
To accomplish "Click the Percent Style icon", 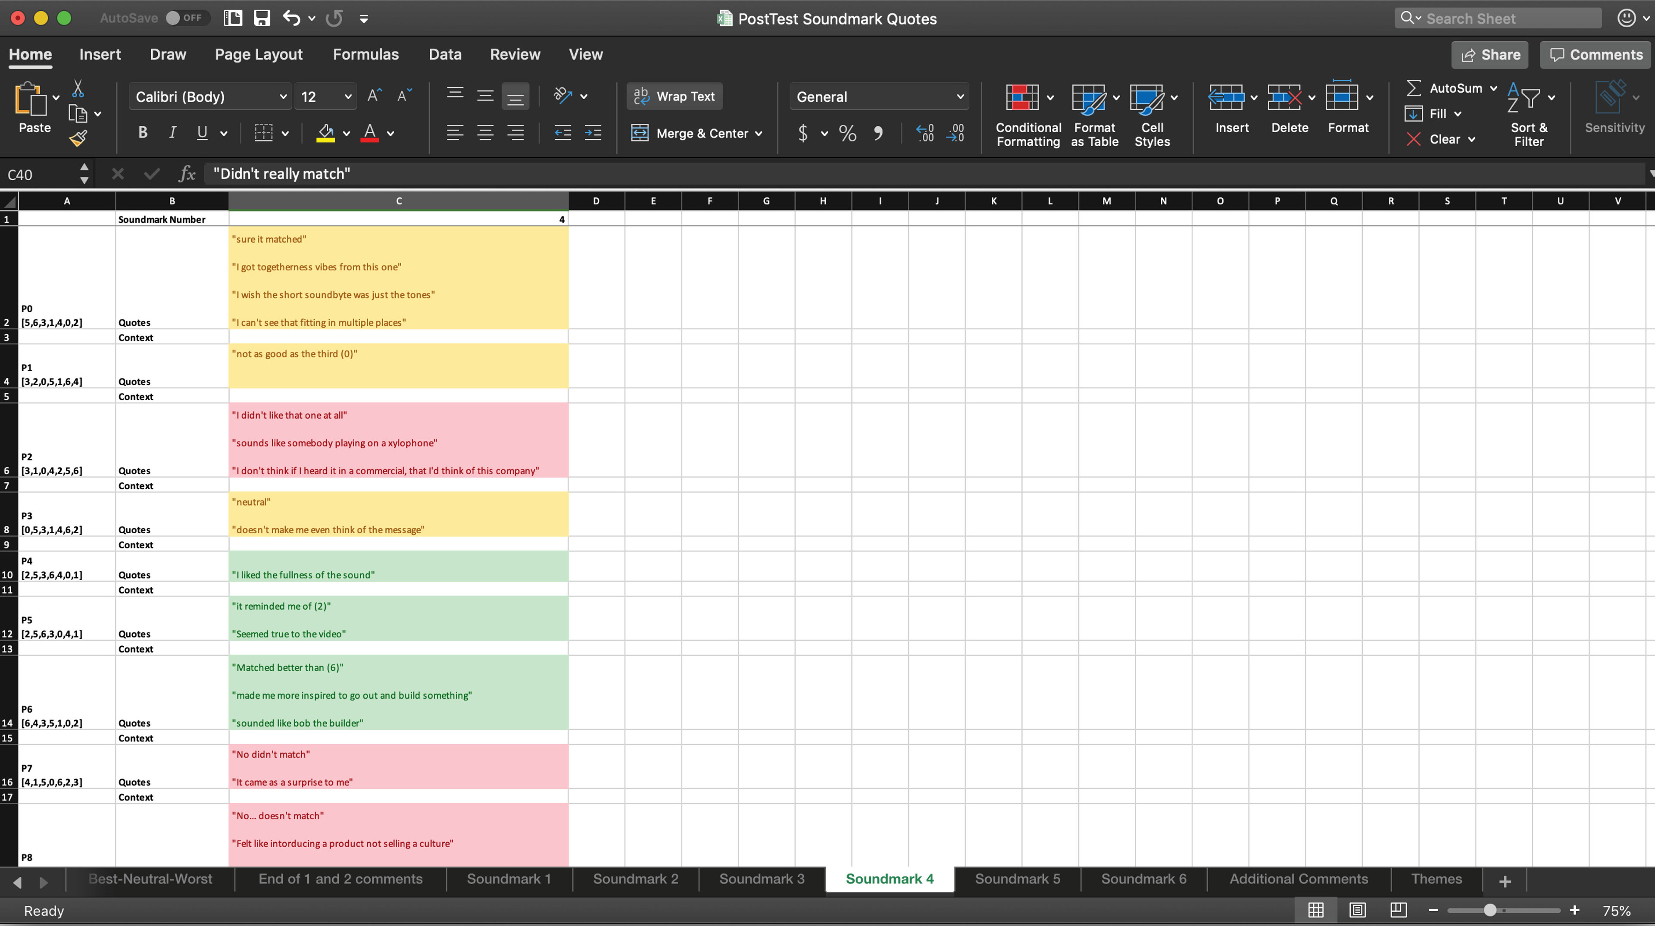I will 847,133.
